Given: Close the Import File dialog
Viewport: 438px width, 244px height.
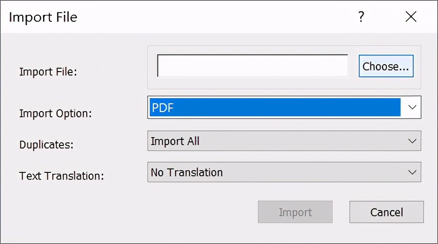Looking at the screenshot, I should [x=411, y=16].
